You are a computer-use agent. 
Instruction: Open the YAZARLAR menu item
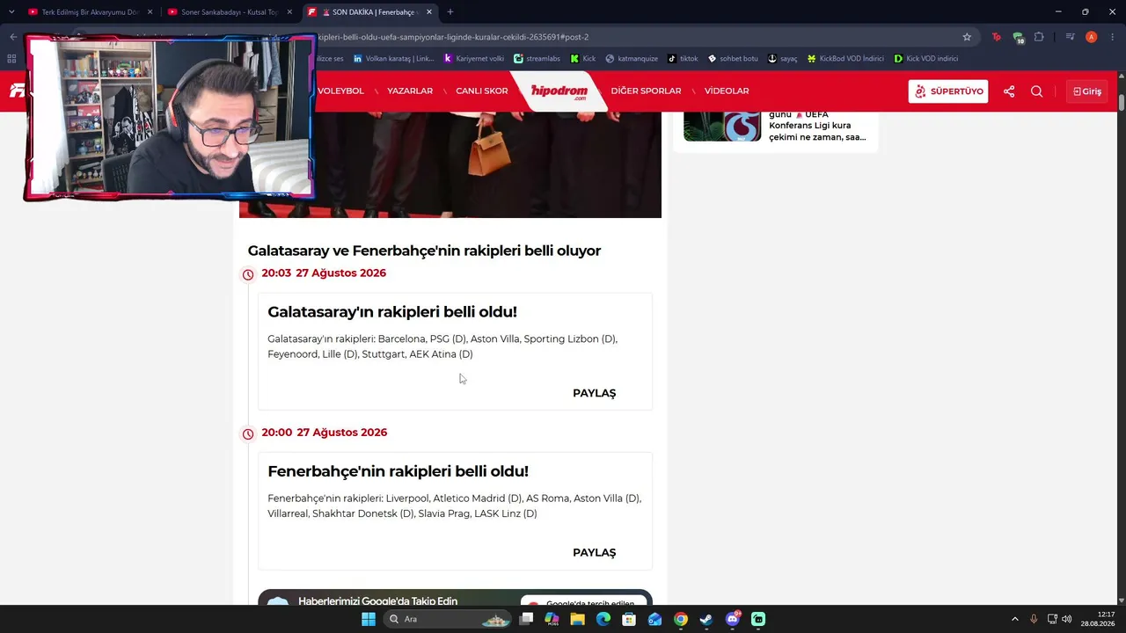[410, 91]
